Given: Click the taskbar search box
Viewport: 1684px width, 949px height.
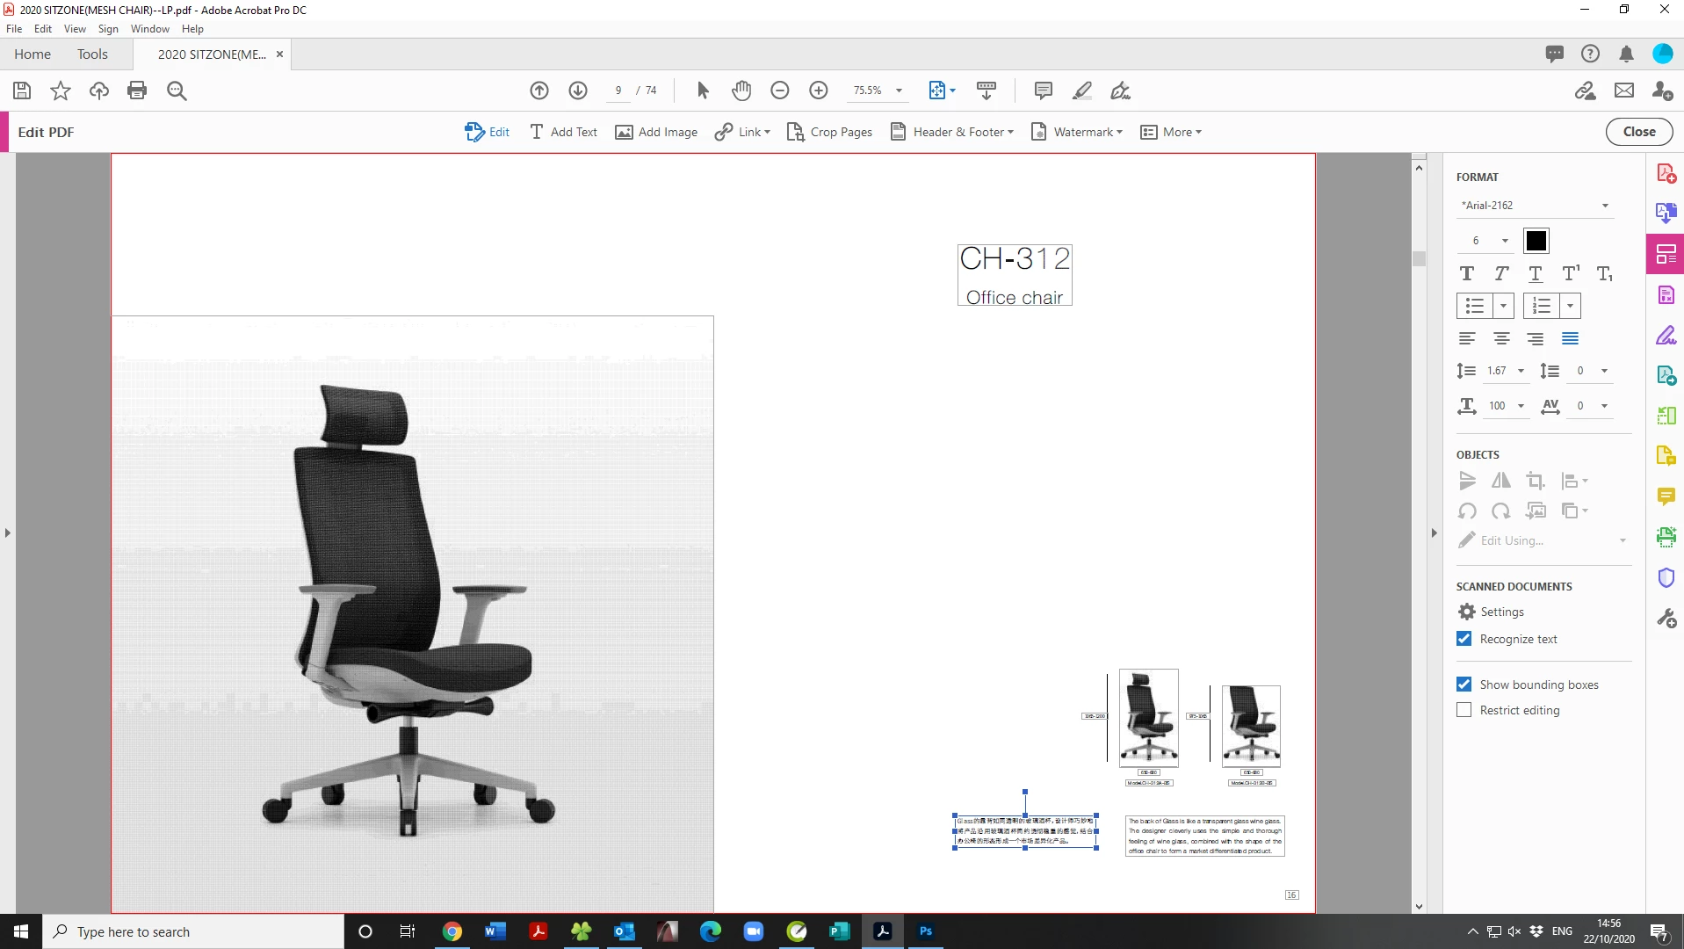Looking at the screenshot, I should click(193, 931).
